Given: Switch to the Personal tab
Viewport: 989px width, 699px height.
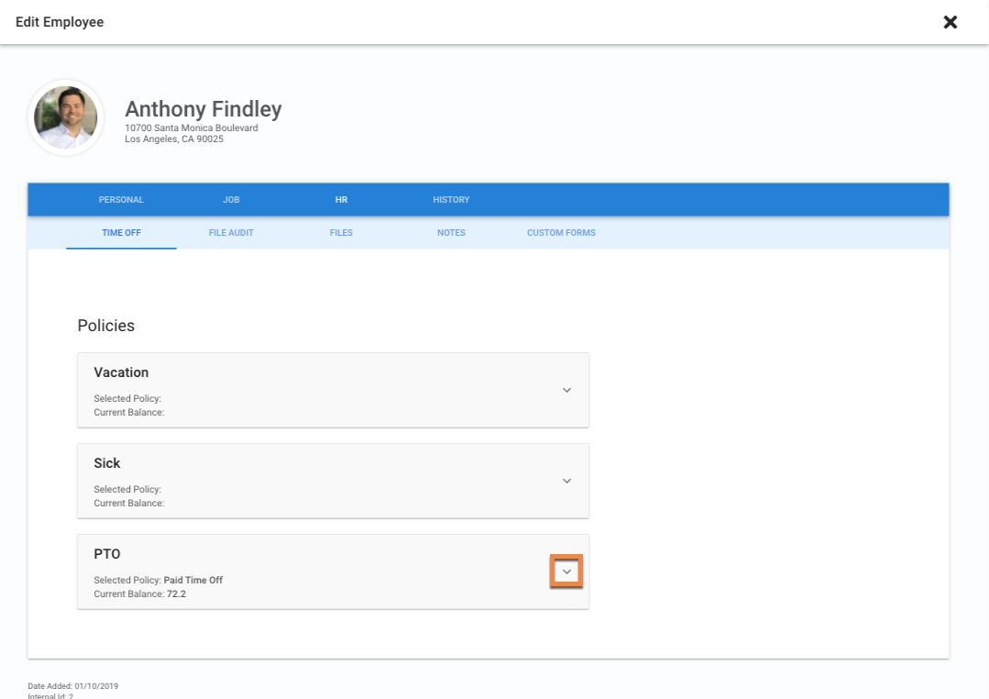Looking at the screenshot, I should pos(121,200).
